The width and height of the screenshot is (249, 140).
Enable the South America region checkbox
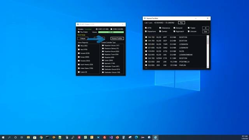tap(79, 65)
